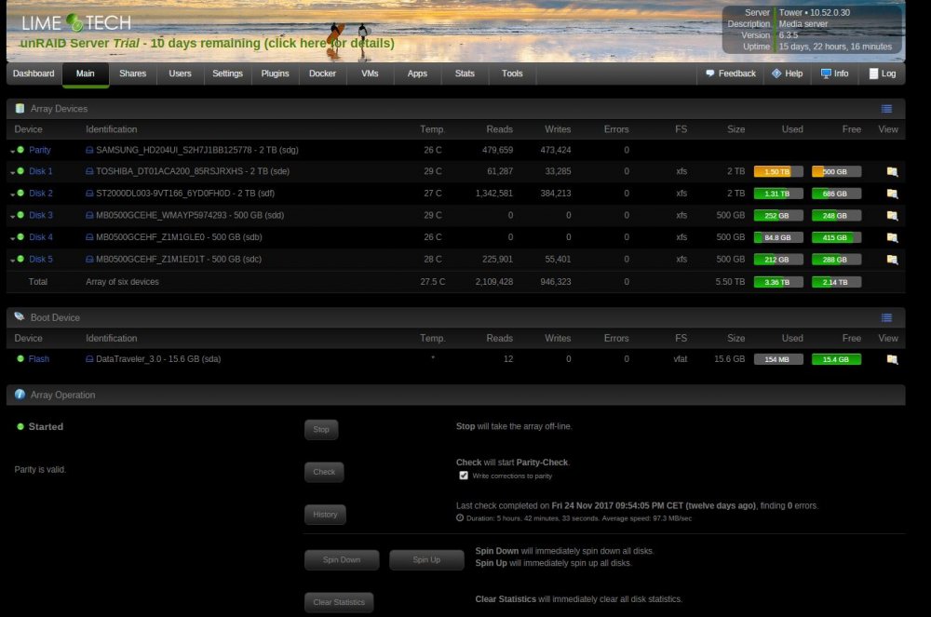Click the Log document icon
Viewport: 931px width, 617px height.
pos(873,74)
